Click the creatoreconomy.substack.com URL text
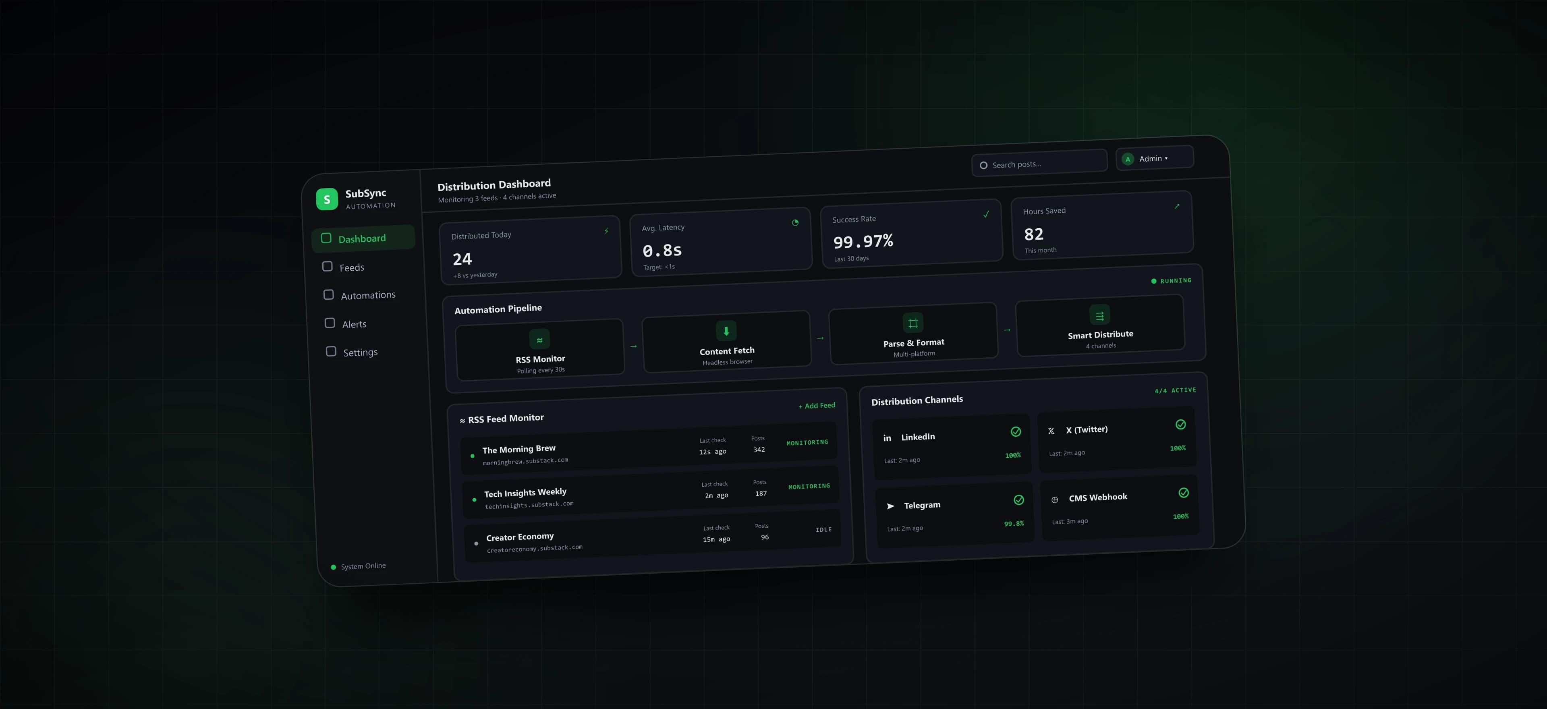 [535, 549]
